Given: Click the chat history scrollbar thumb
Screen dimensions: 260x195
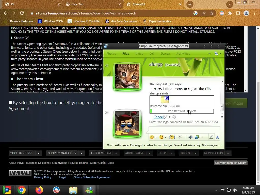Looking at the screenshot, I should point(222,107).
